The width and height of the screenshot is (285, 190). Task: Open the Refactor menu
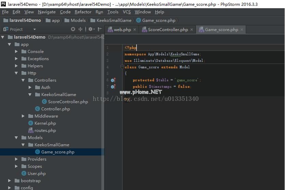pos(83,12)
